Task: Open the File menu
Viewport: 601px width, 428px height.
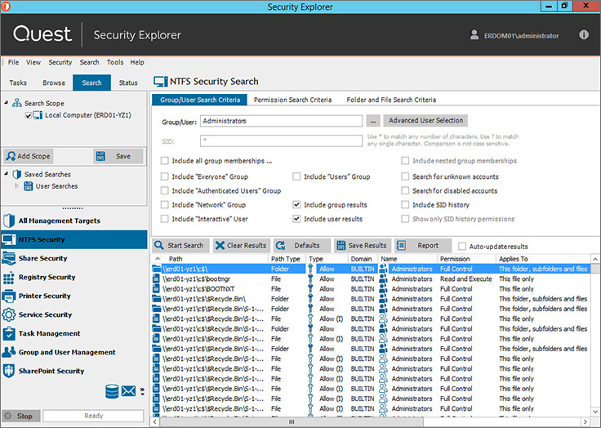Action: click(x=13, y=62)
